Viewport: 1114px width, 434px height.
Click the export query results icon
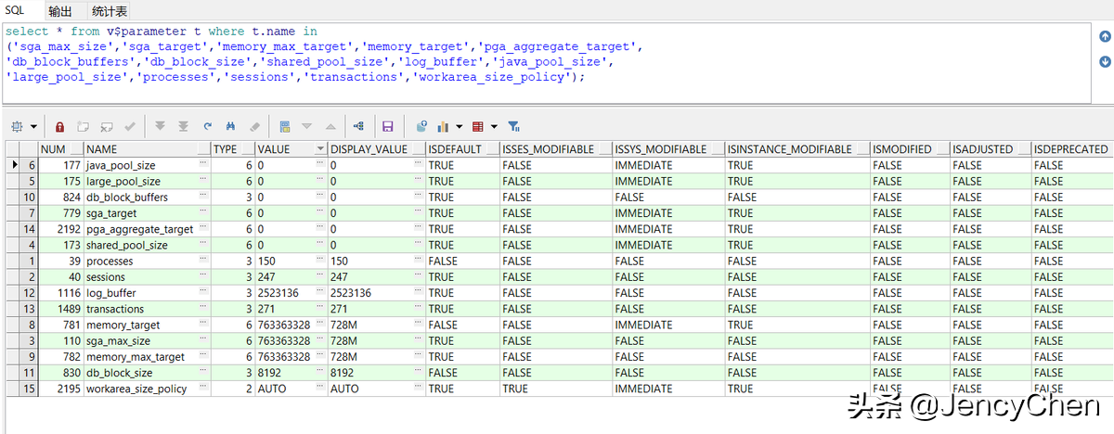pyautogui.click(x=421, y=126)
